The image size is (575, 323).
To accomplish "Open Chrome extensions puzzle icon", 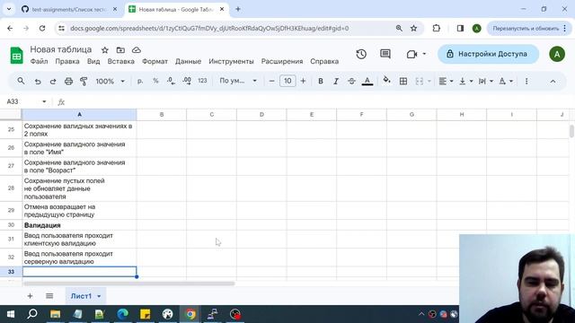I will click(x=437, y=28).
